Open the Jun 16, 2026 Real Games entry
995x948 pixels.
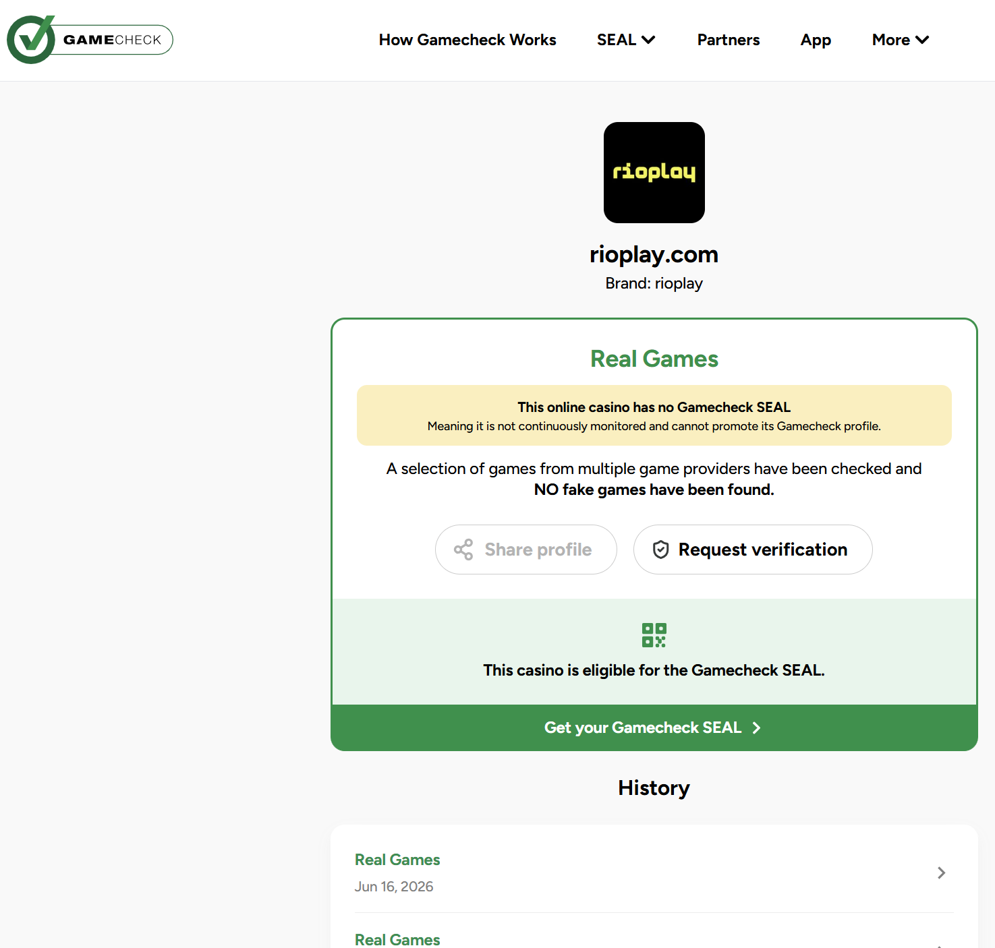coord(654,872)
